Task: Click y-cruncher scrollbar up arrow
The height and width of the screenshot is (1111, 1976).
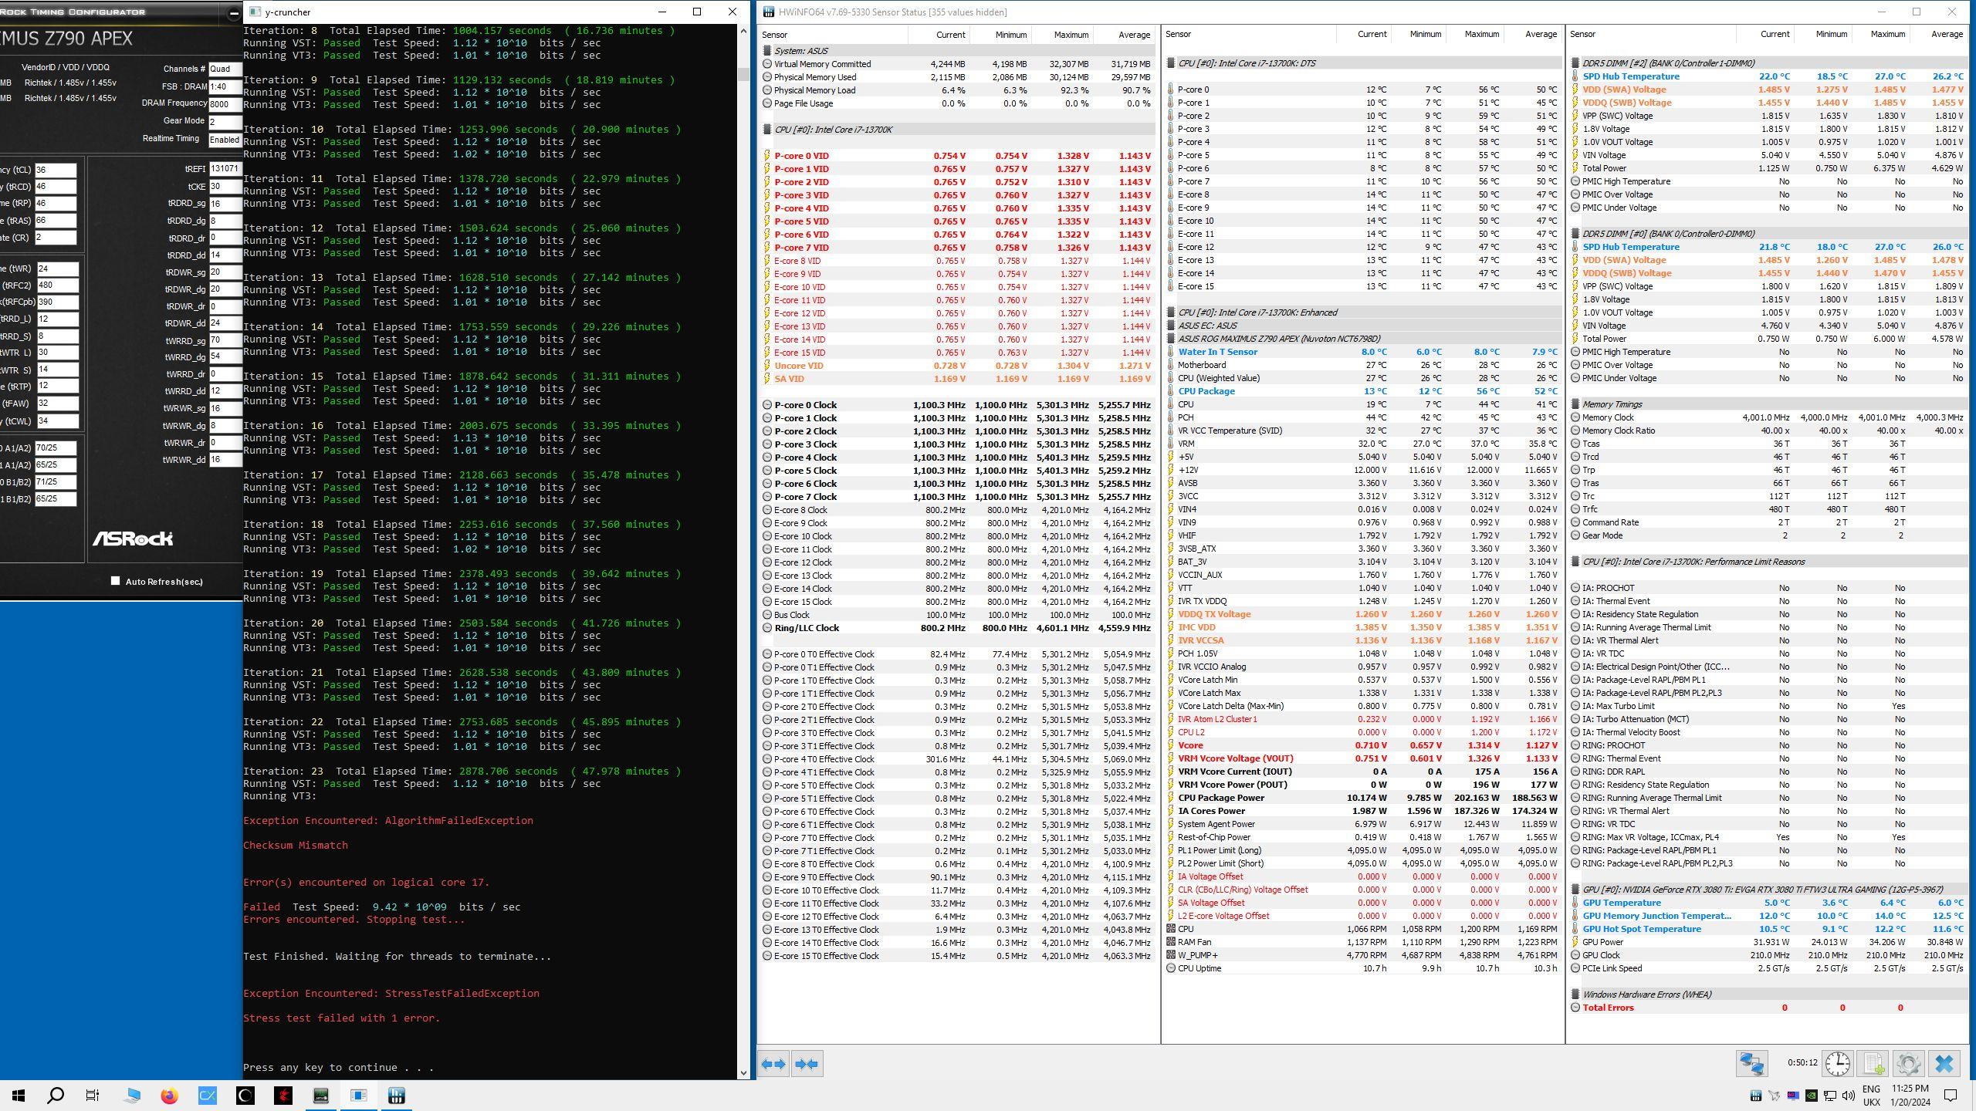Action: (743, 31)
